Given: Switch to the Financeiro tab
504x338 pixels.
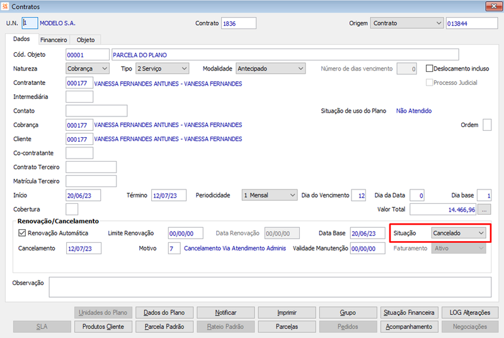Looking at the screenshot, I should (x=54, y=40).
